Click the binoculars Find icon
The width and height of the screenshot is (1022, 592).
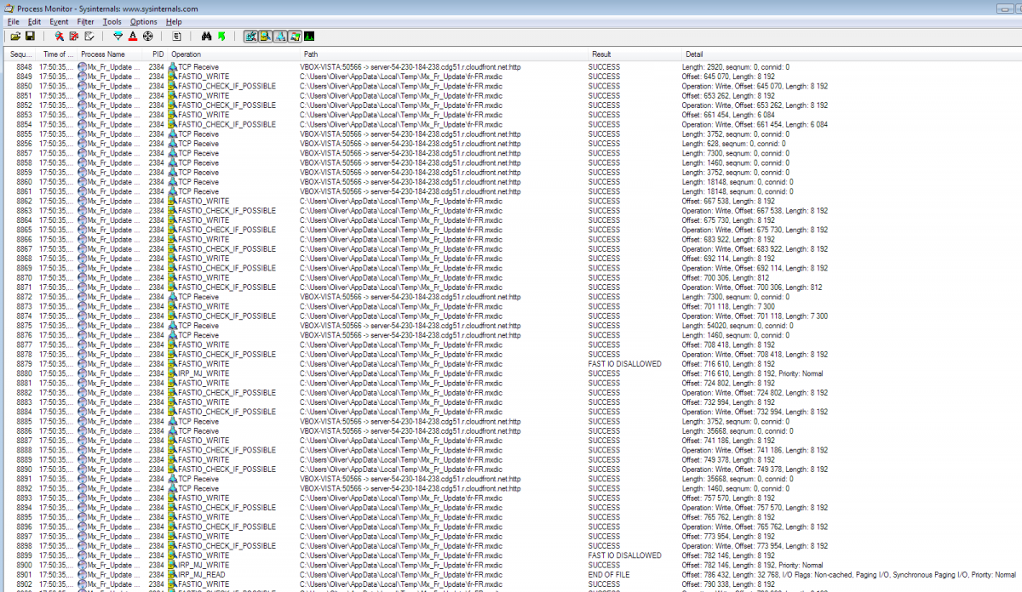click(206, 37)
